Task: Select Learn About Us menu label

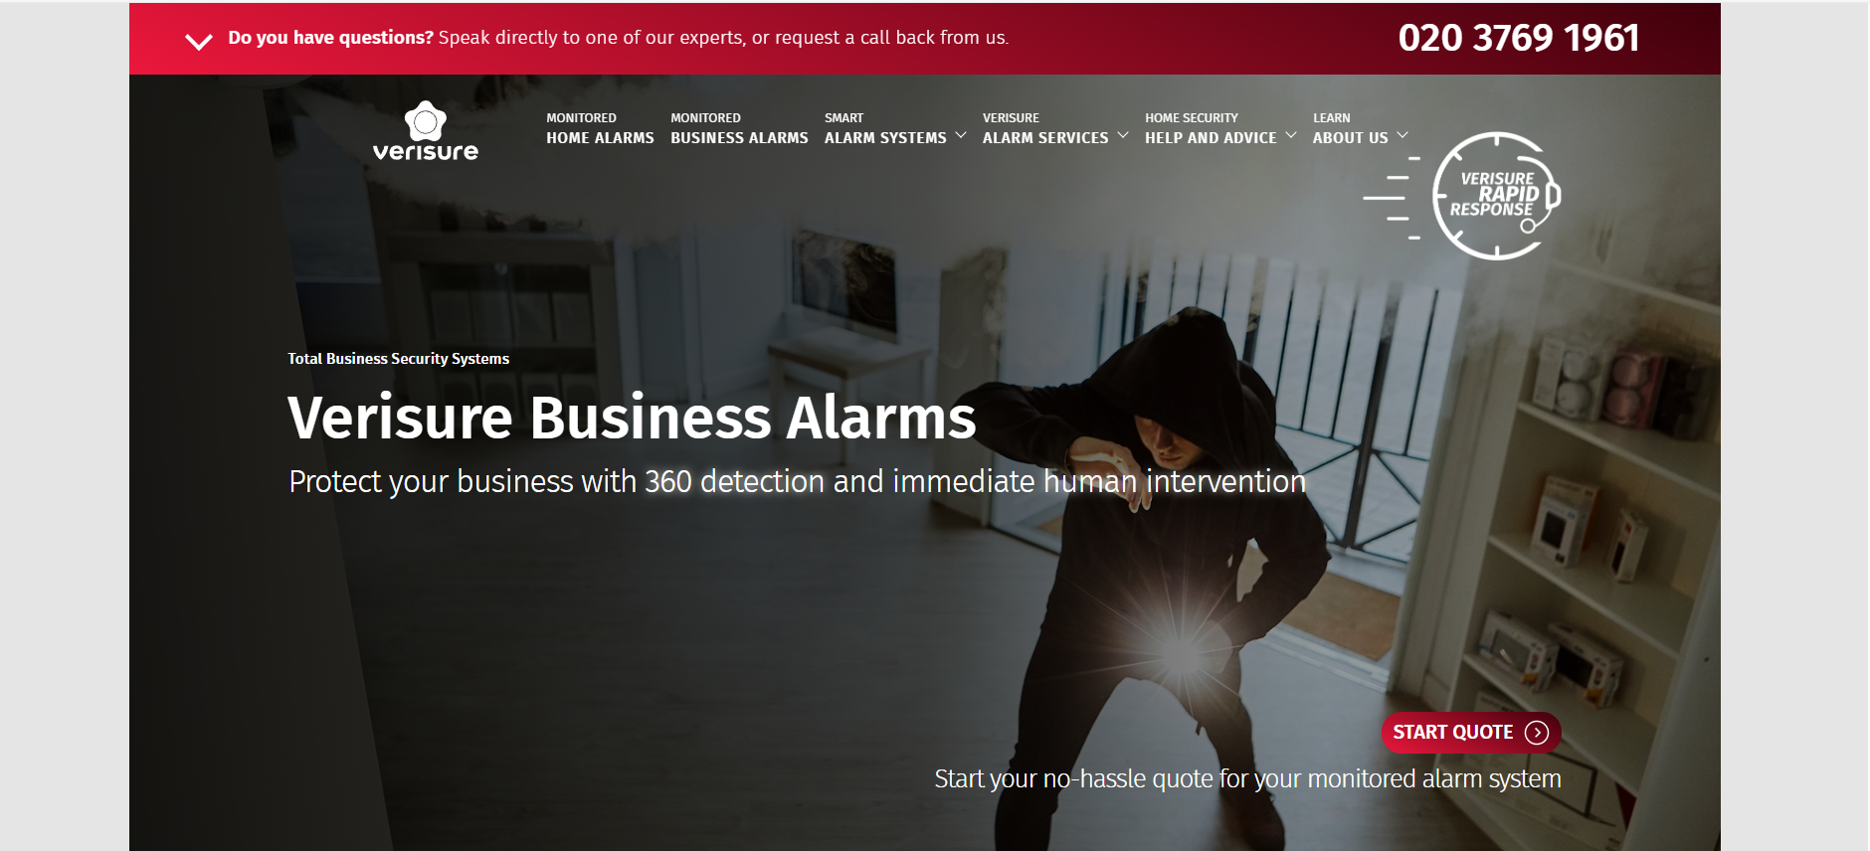Action: point(1350,128)
